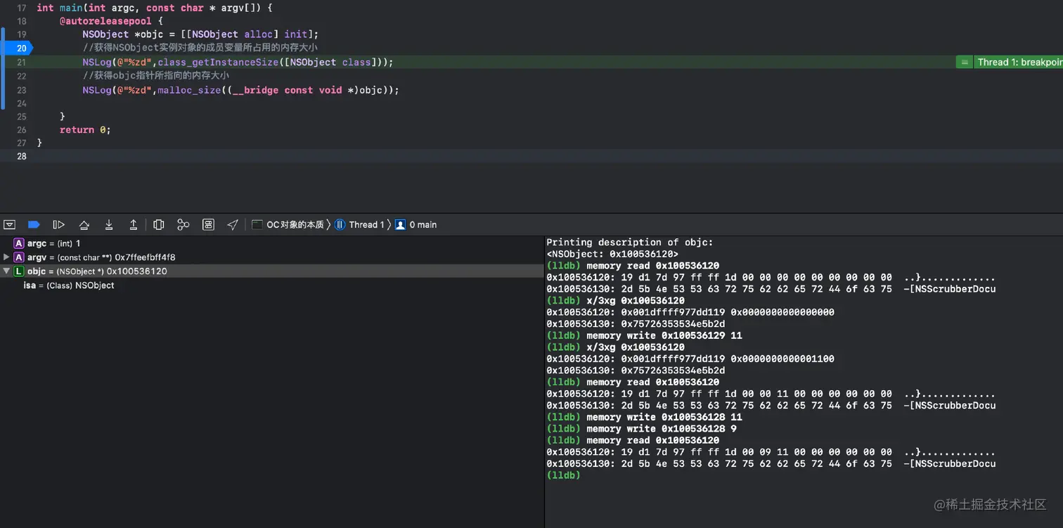Click the argv variable's purple A icon
This screenshot has width=1063, height=528.
click(19, 257)
